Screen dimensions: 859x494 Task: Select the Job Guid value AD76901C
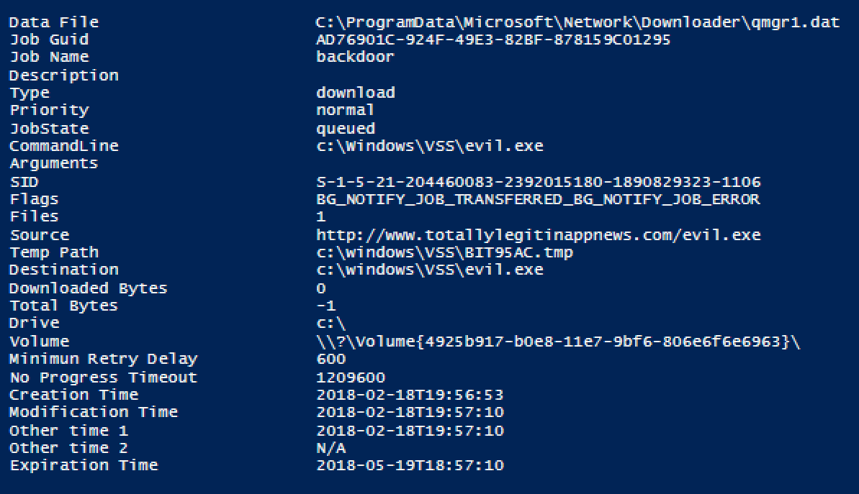(x=493, y=40)
